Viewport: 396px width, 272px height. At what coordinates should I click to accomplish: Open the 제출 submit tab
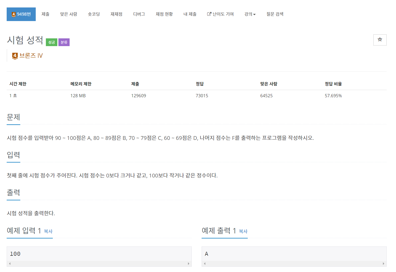point(46,14)
